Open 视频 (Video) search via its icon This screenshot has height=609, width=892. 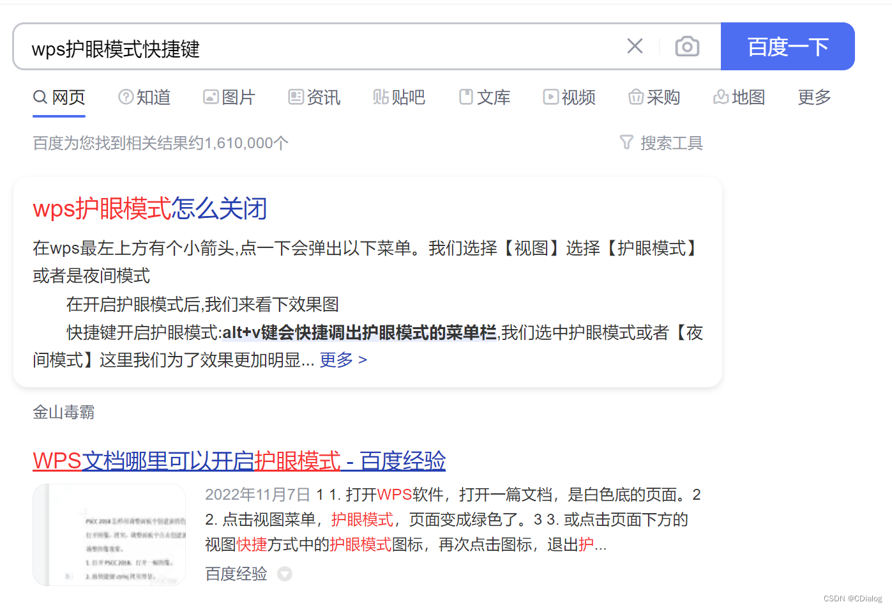550,96
